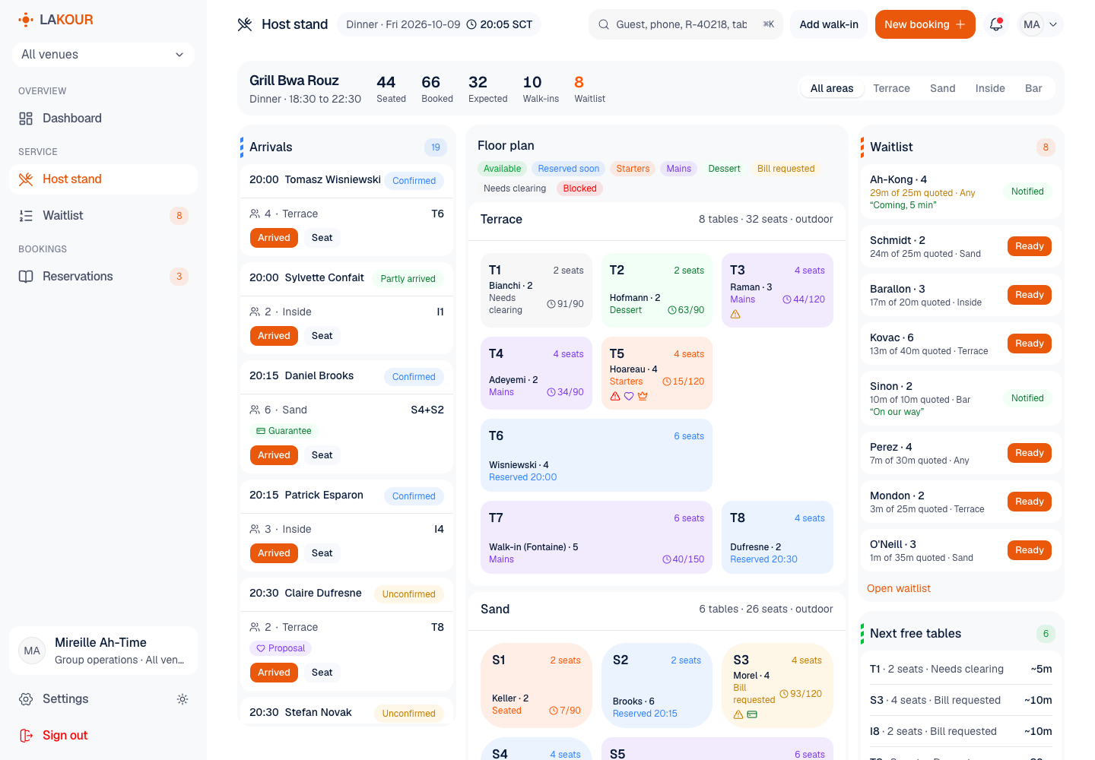Image resolution: width=1095 pixels, height=760 pixels.
Task: Open notifications bell
Action: coord(996,24)
